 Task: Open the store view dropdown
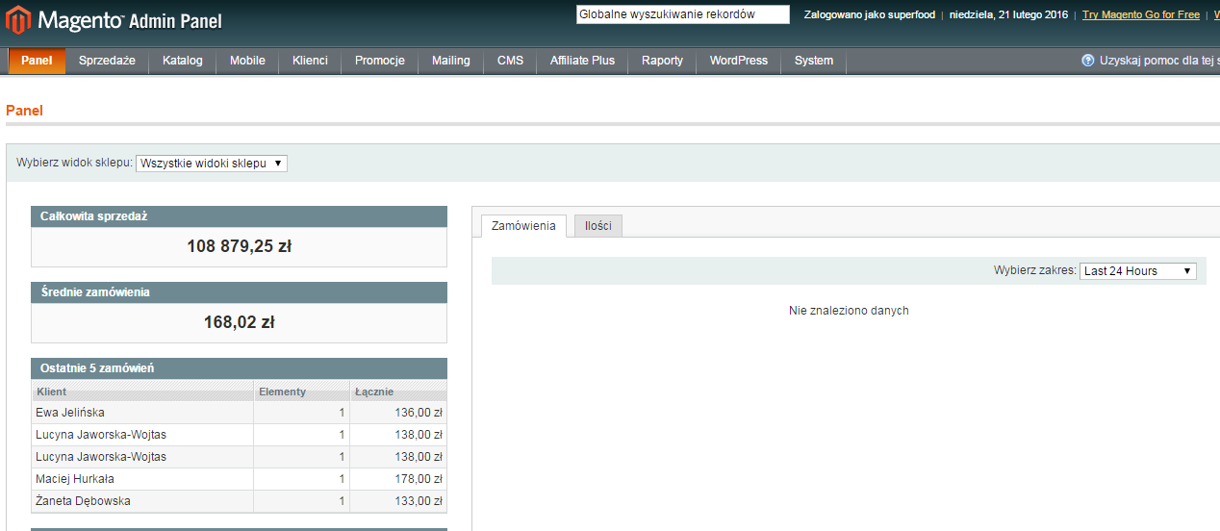[x=212, y=164]
